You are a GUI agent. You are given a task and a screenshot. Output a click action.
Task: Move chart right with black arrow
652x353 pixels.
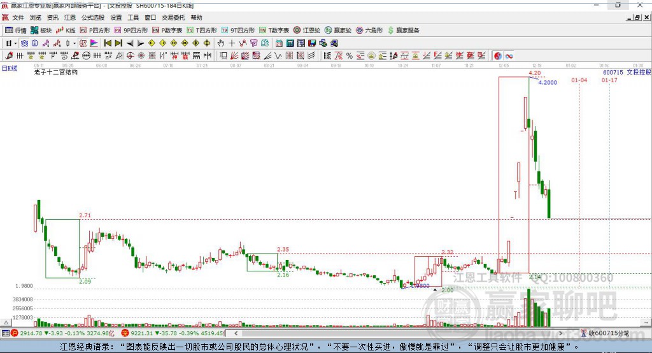141,43
